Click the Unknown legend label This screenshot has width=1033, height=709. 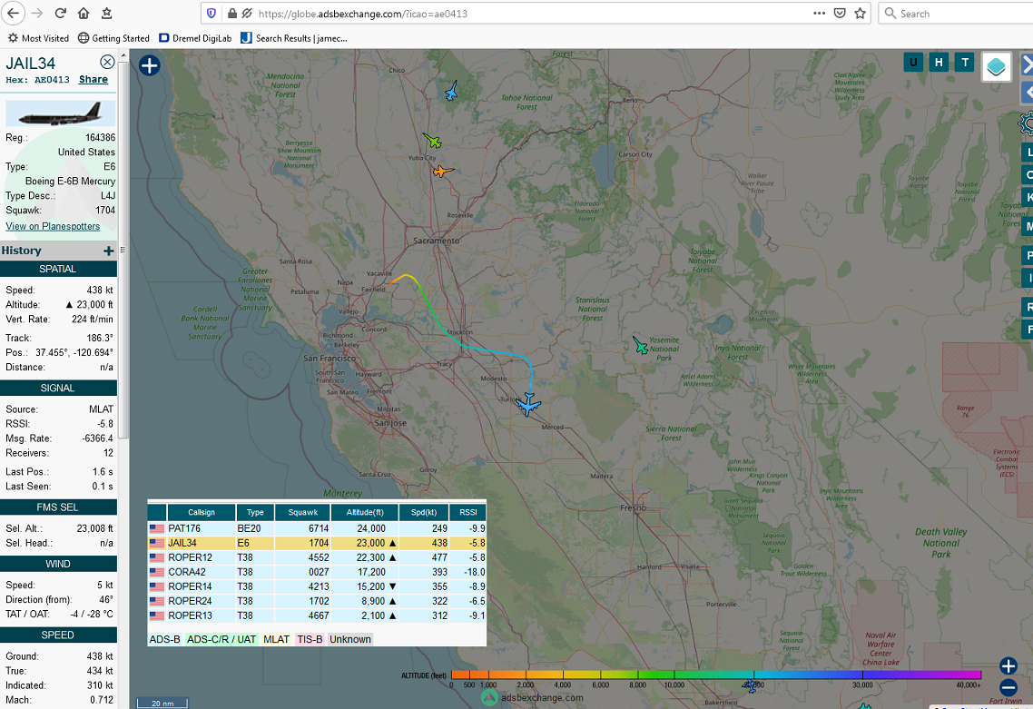349,639
